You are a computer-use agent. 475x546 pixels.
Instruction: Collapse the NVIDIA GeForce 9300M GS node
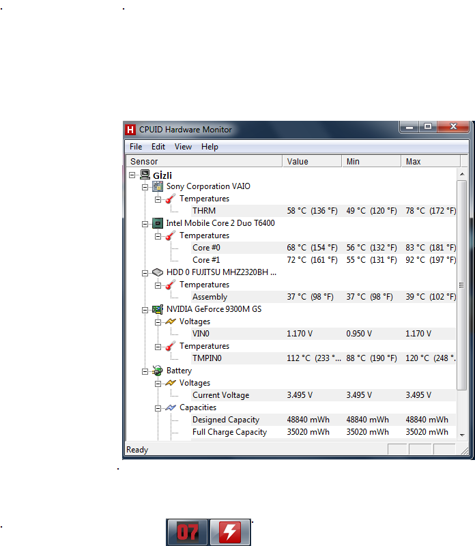click(x=145, y=309)
